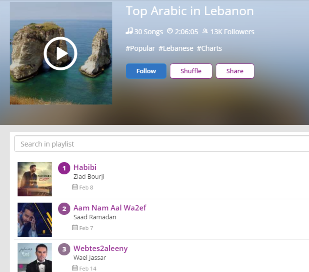This screenshot has width=309, height=272.
Task: Open the #Lebanese tag
Action: tap(176, 48)
